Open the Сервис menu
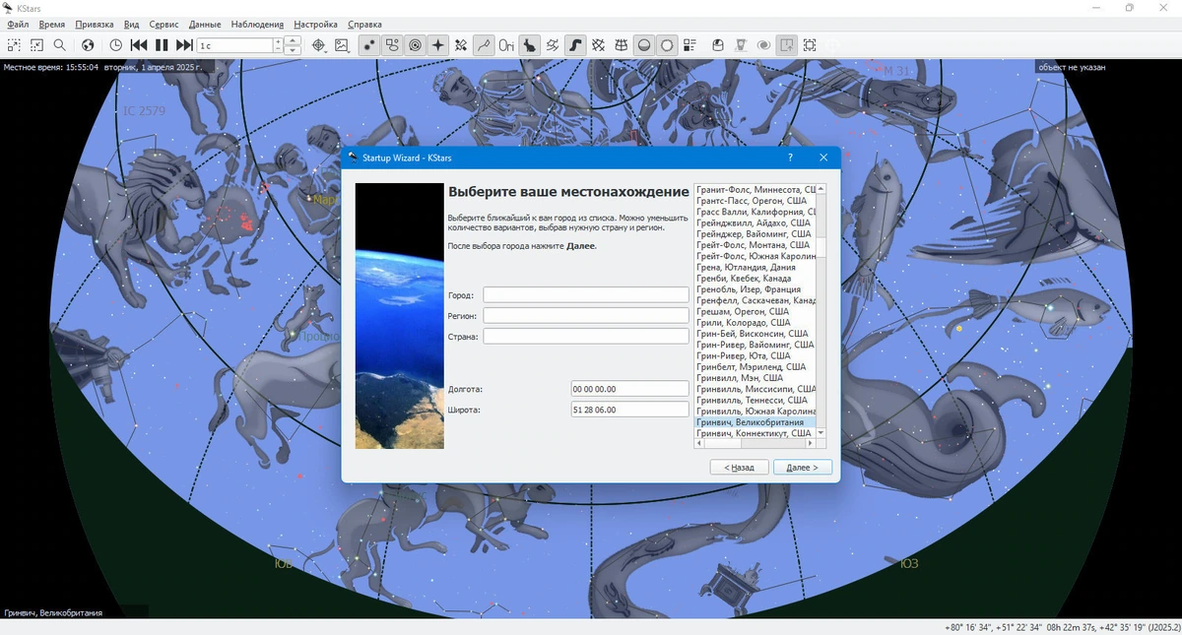This screenshot has width=1182, height=635. pyautogui.click(x=164, y=24)
